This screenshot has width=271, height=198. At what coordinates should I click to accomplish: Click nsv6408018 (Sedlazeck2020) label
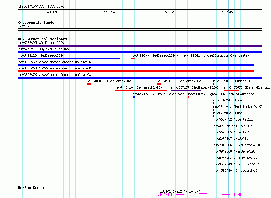click(138, 87)
